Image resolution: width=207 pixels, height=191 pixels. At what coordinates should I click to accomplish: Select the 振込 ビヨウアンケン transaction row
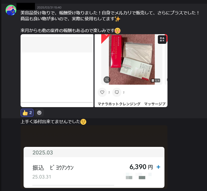[94, 171]
